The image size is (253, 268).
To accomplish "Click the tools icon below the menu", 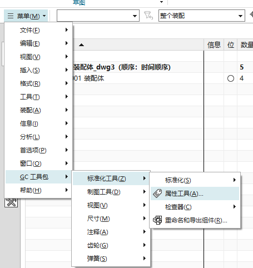I will (11, 202).
